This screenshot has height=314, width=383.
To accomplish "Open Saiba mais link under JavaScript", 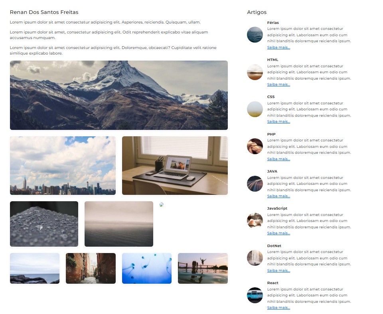I will point(278,233).
